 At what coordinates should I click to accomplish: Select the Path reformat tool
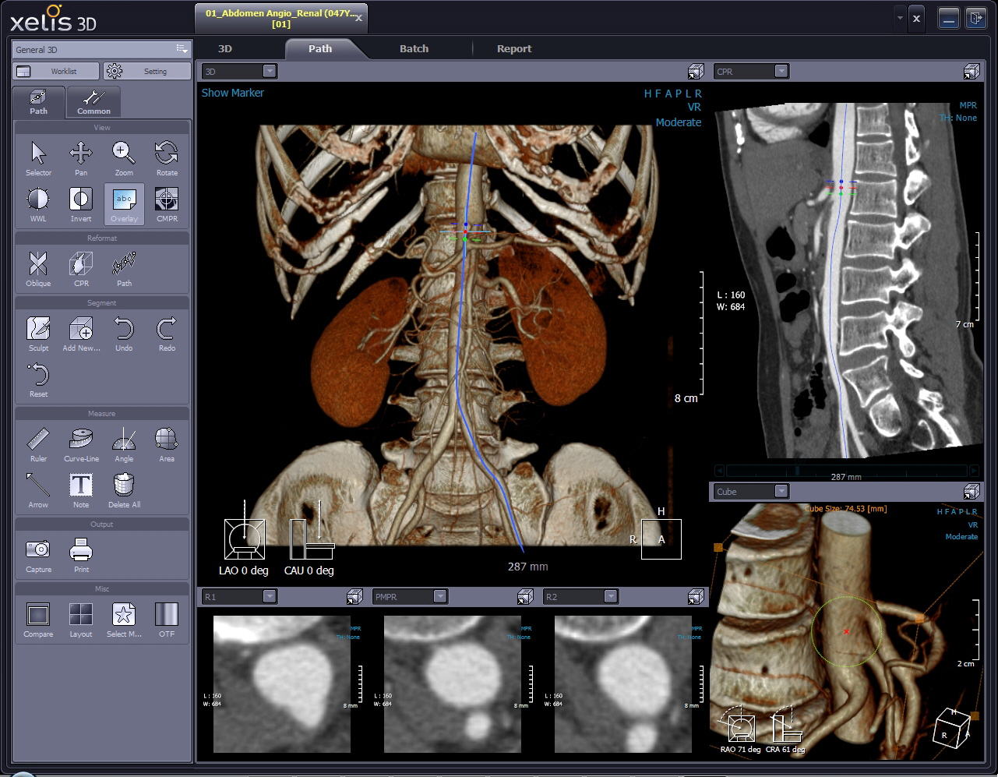point(124,269)
